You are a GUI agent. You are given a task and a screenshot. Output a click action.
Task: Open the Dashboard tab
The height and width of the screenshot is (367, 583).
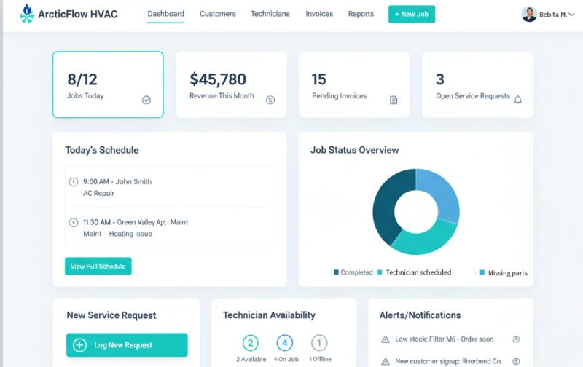pos(166,14)
